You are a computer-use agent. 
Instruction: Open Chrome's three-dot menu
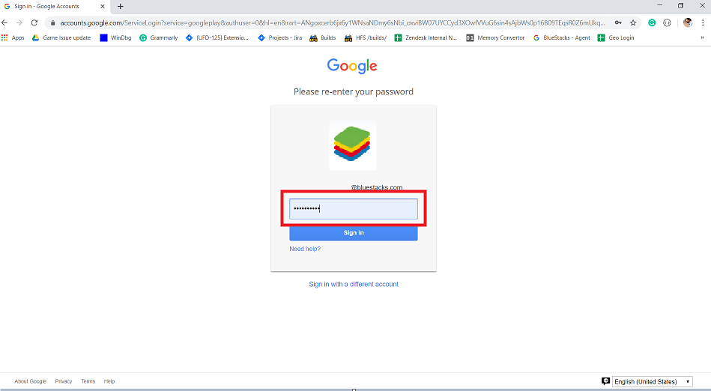pyautogui.click(x=703, y=22)
